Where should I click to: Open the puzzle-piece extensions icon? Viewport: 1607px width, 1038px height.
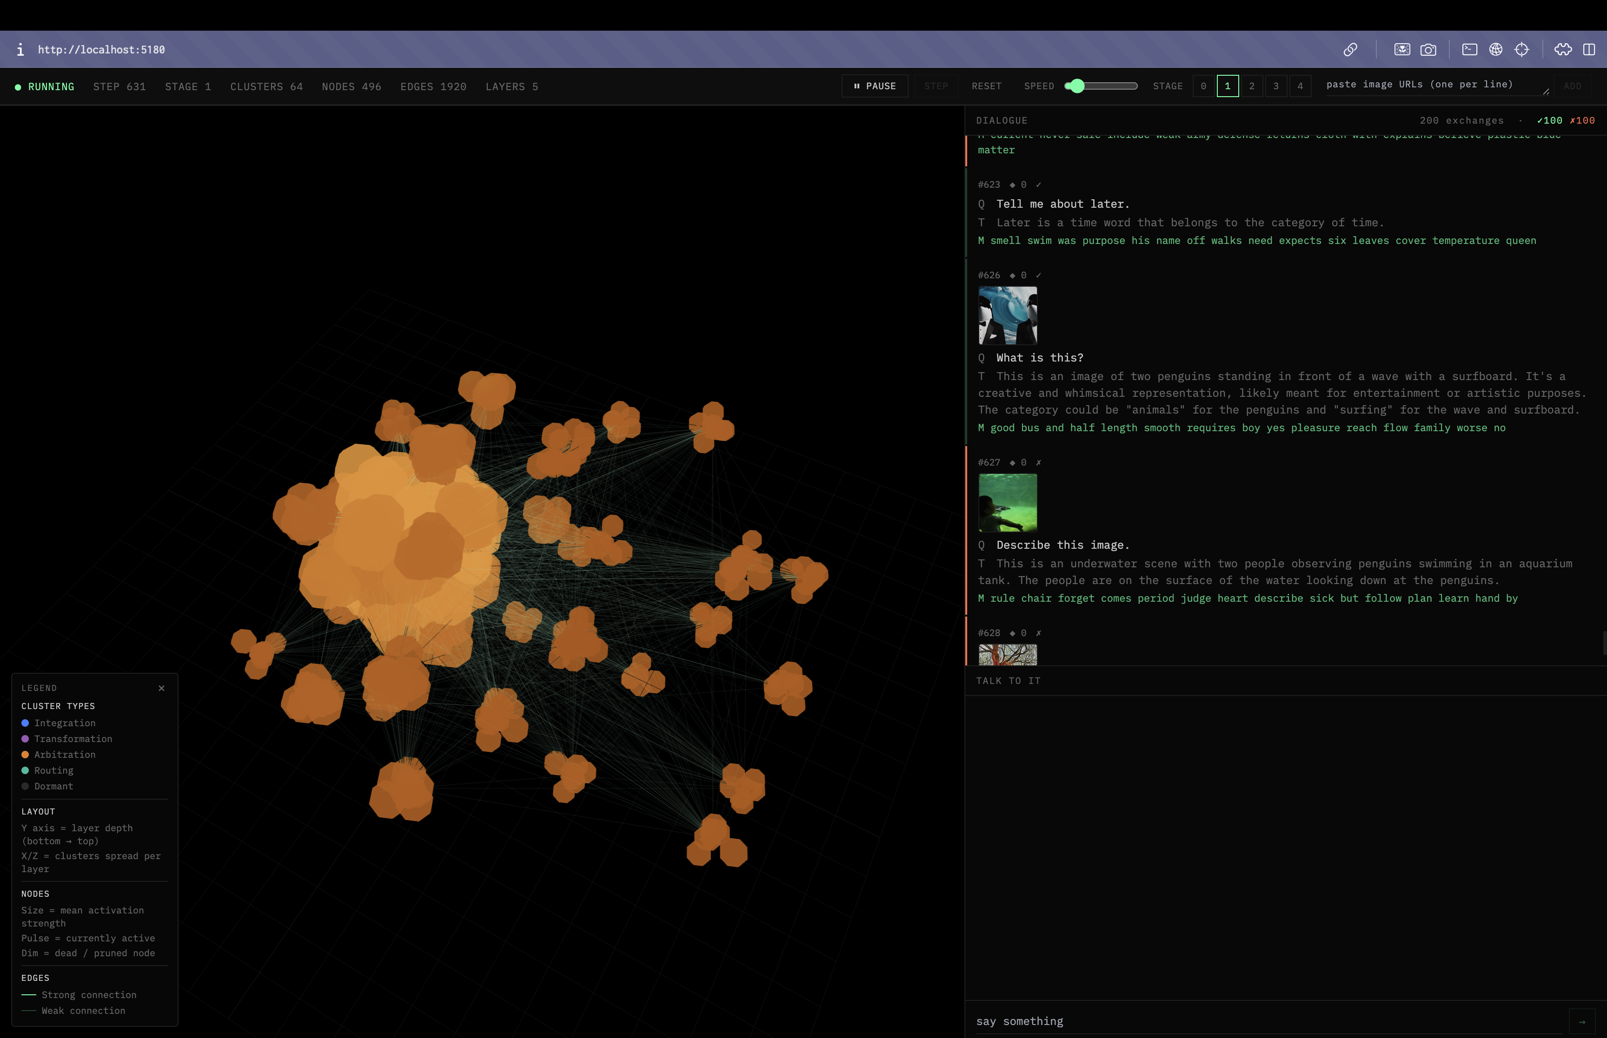(1563, 49)
